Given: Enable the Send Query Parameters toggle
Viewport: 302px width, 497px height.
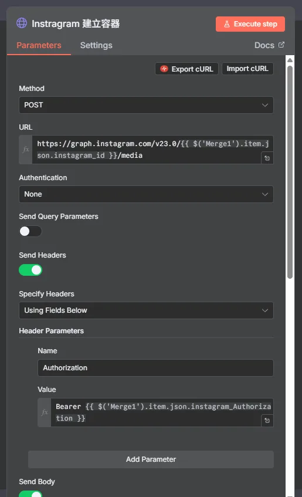Looking at the screenshot, I should 30,231.
